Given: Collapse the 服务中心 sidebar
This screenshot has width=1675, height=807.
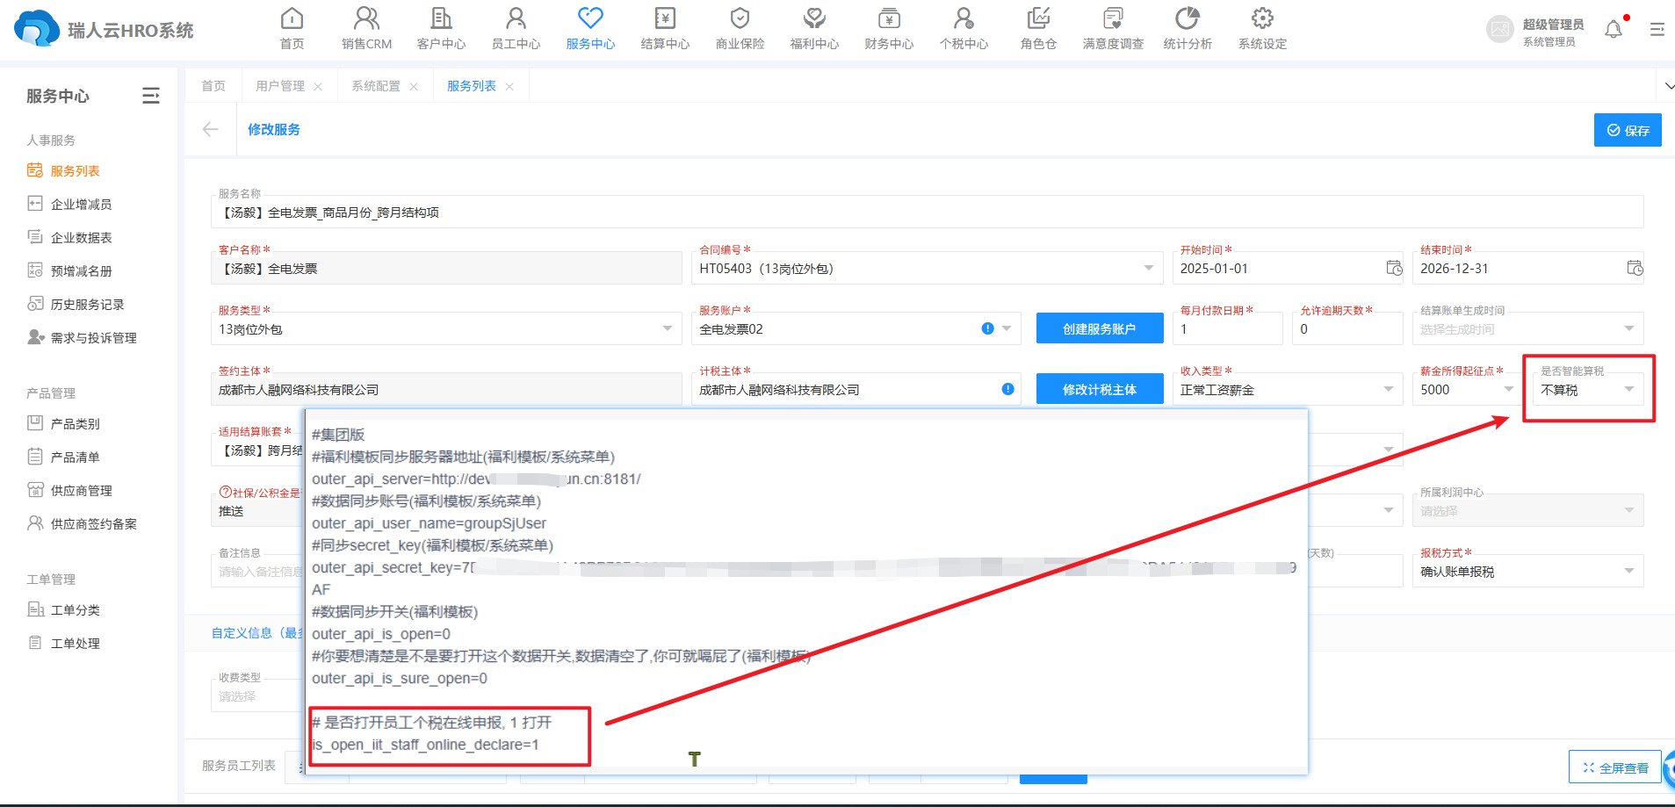Looking at the screenshot, I should point(151,96).
